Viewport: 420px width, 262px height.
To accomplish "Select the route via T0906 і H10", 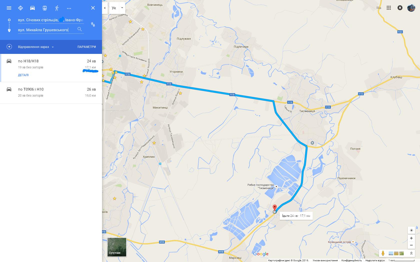I will (x=51, y=93).
